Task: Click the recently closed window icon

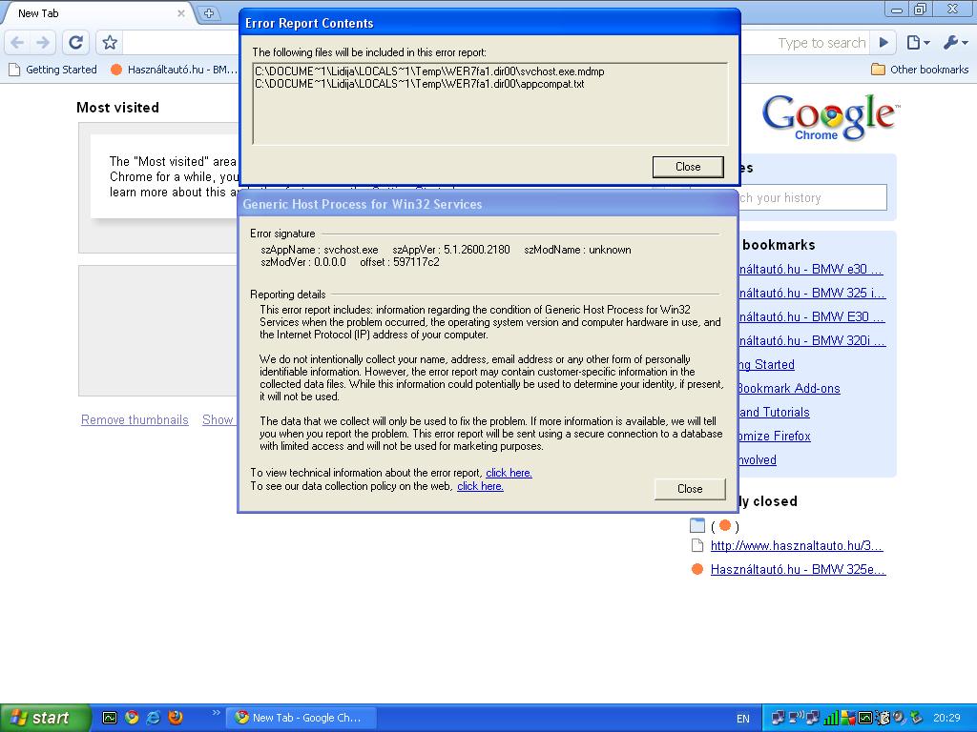Action: tap(697, 526)
